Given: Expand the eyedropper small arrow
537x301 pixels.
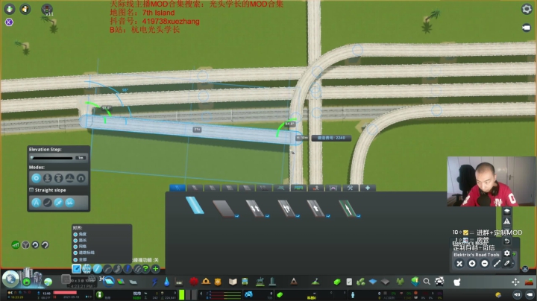Looking at the screenshot, I should 513,264.
